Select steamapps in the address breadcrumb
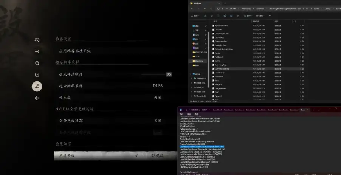 (x=246, y=9)
